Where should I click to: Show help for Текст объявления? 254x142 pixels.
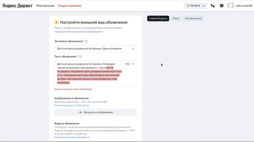(x=80, y=57)
